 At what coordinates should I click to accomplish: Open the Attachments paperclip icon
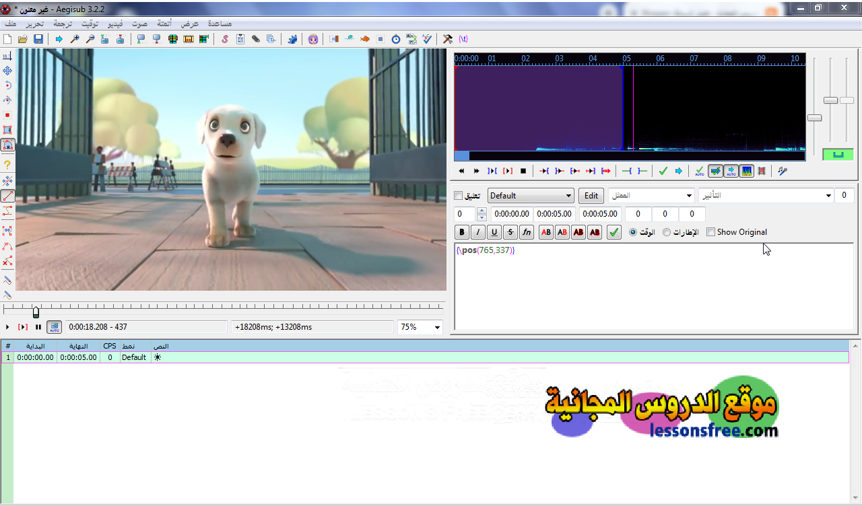pyautogui.click(x=256, y=39)
